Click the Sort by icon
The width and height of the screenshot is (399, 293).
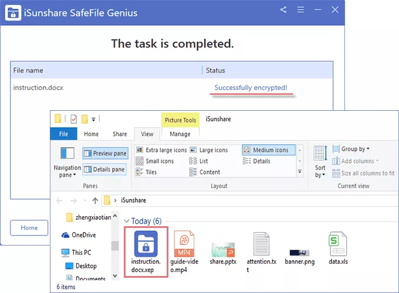click(320, 153)
